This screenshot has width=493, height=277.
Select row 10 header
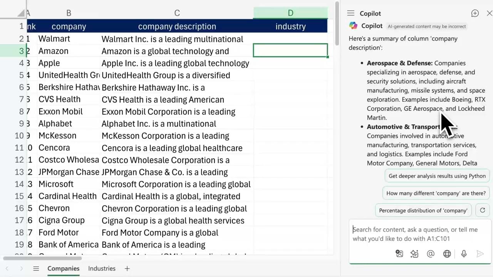coord(13,136)
